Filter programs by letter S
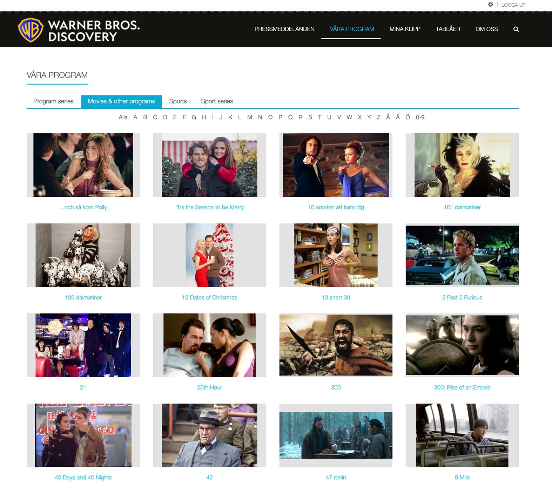552x486 pixels. (x=310, y=117)
